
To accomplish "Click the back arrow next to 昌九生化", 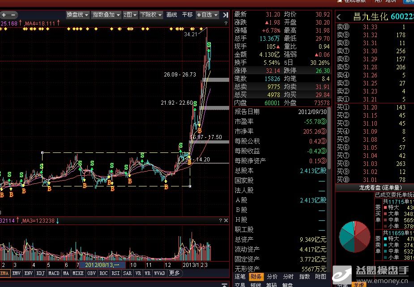I will pos(339,17).
